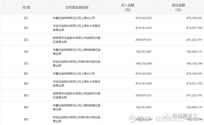Screen dimensions: 204x125
Task: Select the 买5 row label
Action: point(26,64)
